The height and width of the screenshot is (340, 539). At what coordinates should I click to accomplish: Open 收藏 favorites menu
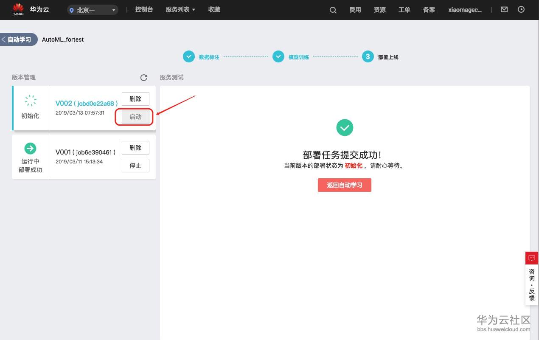pyautogui.click(x=214, y=10)
